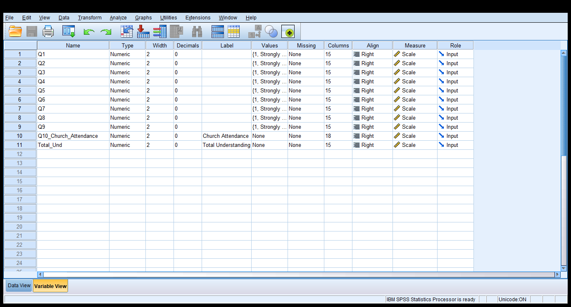
Task: Select row header number 1
Action: point(20,54)
